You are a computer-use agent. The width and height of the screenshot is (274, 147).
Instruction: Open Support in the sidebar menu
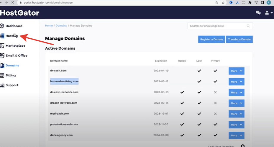(12, 85)
